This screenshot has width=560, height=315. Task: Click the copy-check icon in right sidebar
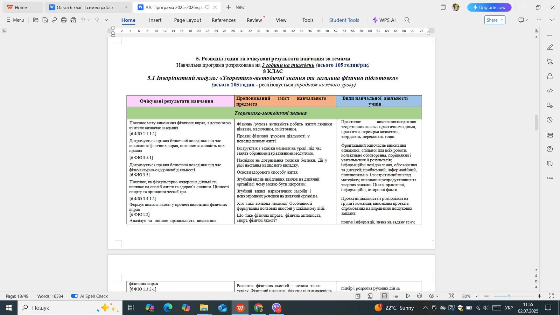[550, 164]
